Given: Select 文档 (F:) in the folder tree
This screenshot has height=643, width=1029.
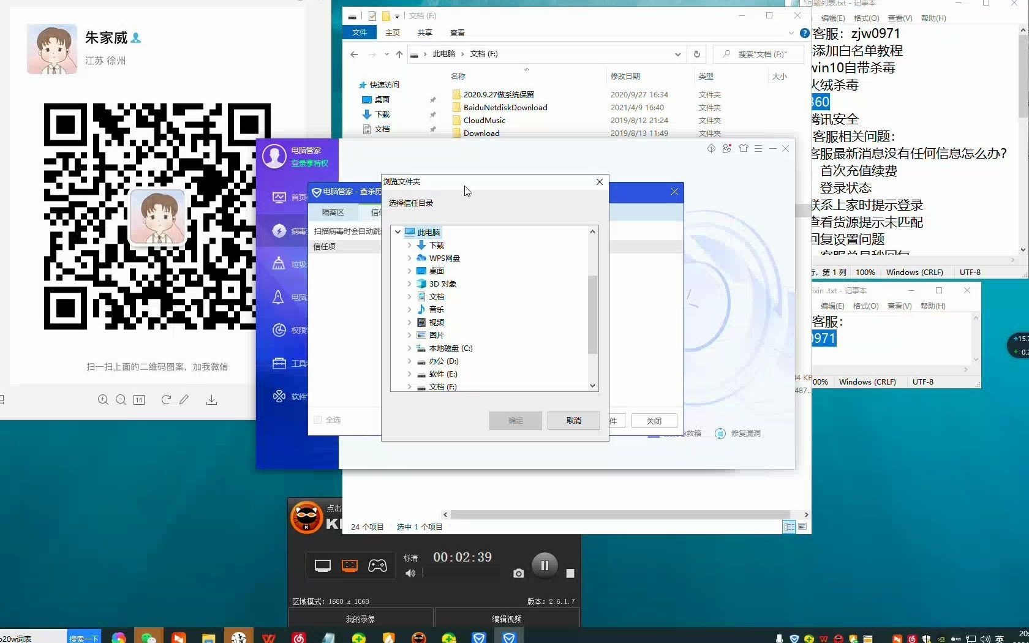Looking at the screenshot, I should pos(443,386).
